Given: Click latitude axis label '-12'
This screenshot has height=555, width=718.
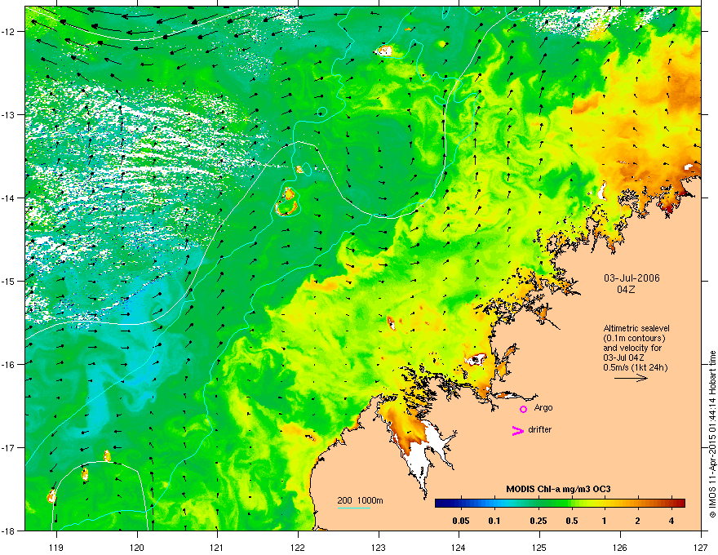Looking at the screenshot, I should [8, 31].
